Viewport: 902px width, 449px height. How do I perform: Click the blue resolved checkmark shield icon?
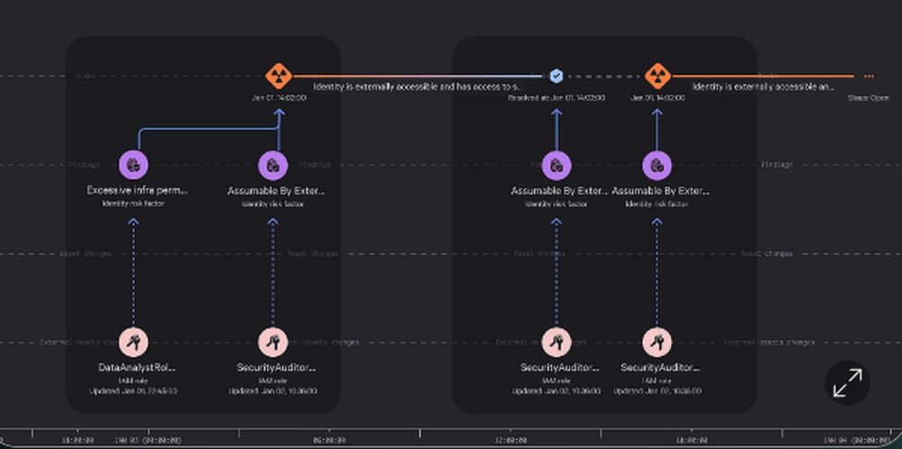[556, 76]
